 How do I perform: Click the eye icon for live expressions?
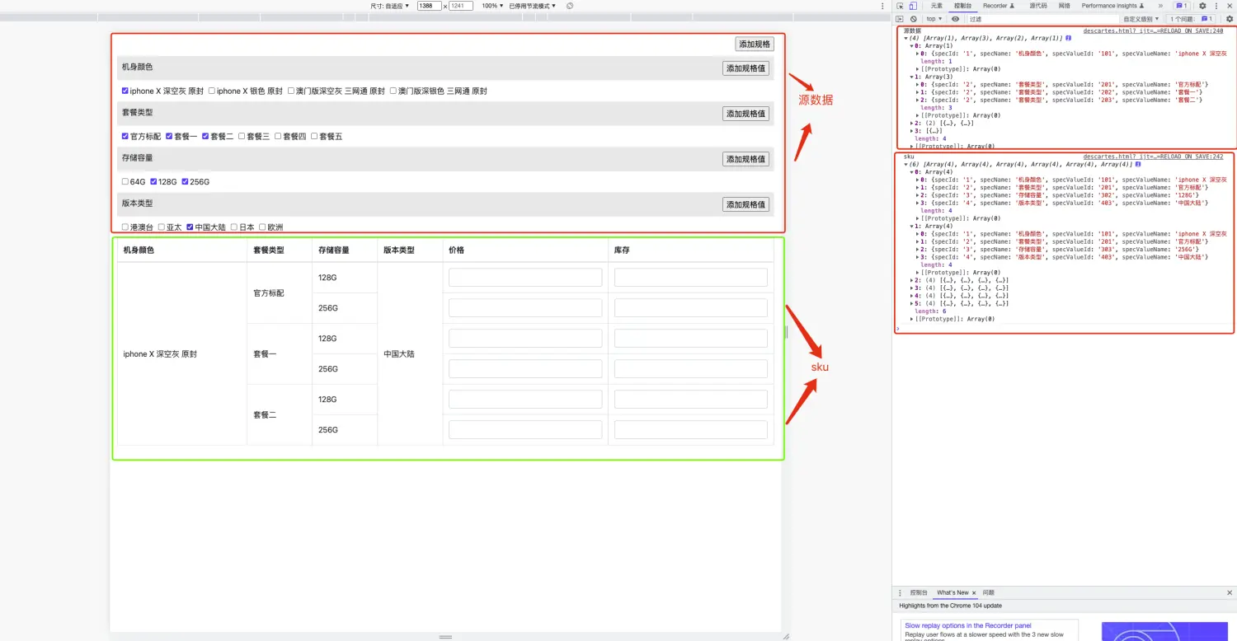955,19
